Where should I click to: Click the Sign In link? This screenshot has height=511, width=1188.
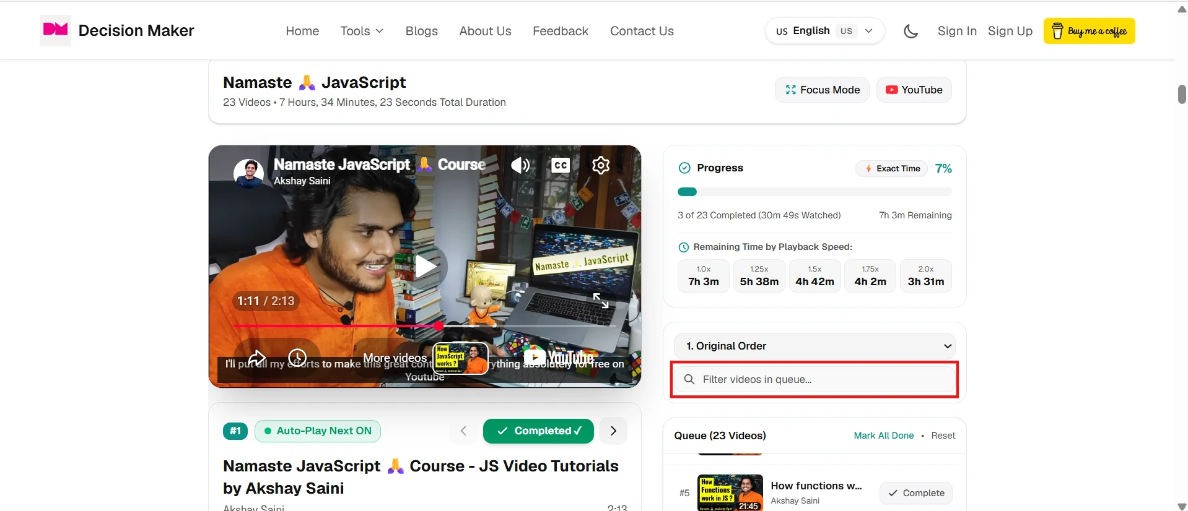pos(957,31)
